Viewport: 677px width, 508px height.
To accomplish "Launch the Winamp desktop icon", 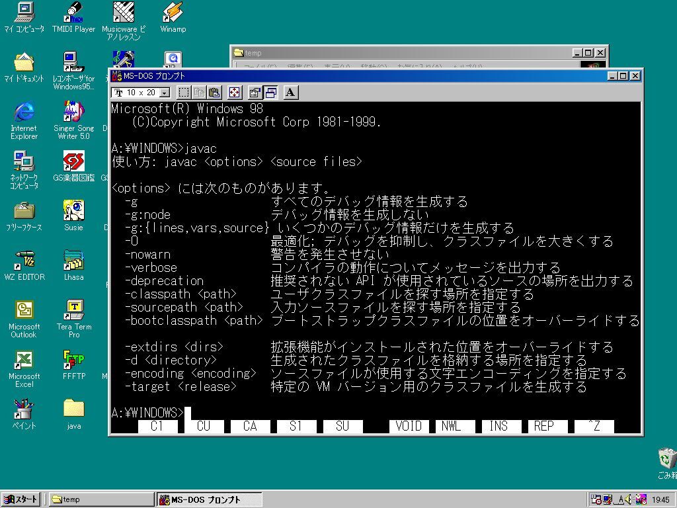I will [173, 17].
